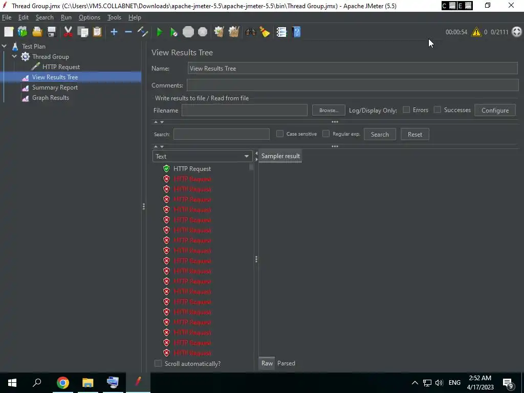This screenshot has height=393, width=524.
Task: Switch to the Parsed tab
Action: click(x=286, y=363)
